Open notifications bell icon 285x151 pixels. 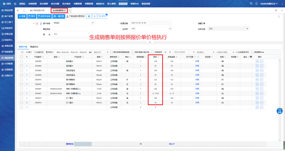[256, 4]
